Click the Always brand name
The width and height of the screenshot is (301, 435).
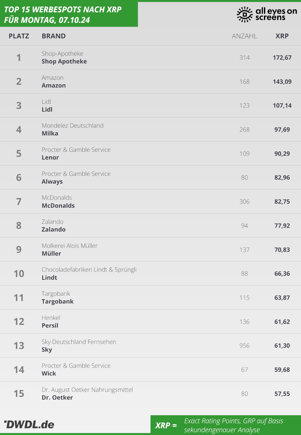coord(52,182)
